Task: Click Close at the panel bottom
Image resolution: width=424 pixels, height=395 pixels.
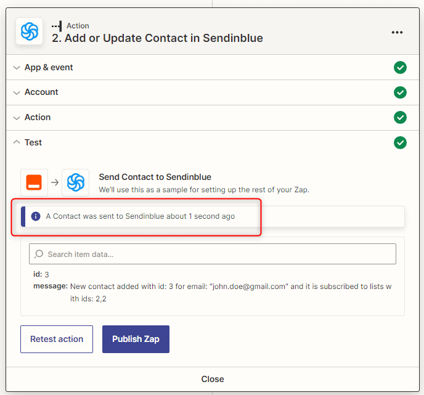Action: tap(213, 379)
